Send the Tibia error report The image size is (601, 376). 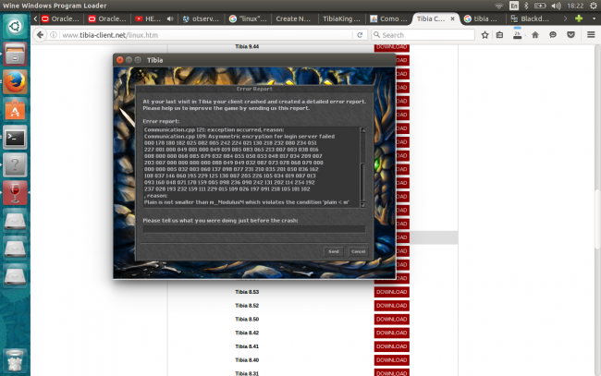click(x=334, y=251)
